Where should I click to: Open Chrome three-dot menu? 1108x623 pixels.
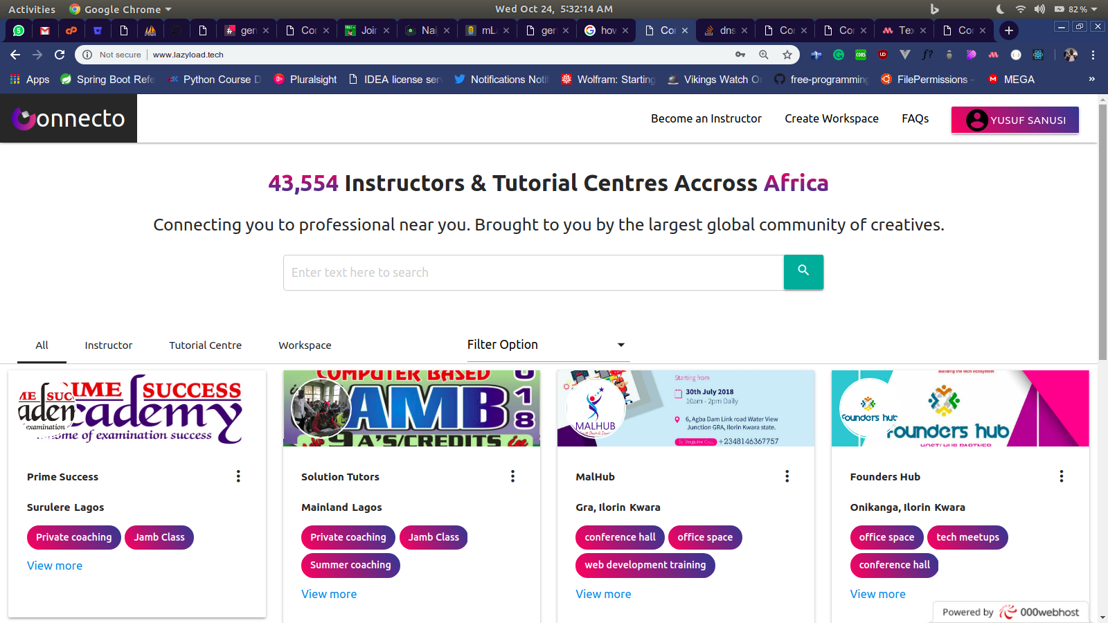pyautogui.click(x=1093, y=55)
